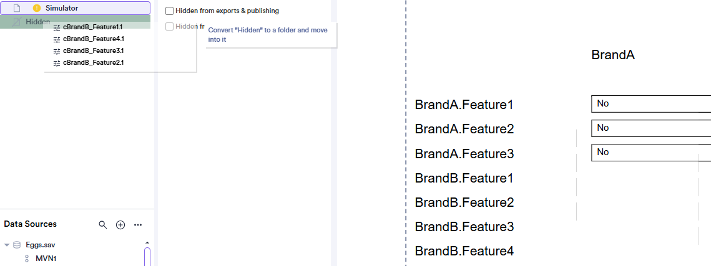Collapse the Eggs.sav data source
Image resolution: width=711 pixels, height=266 pixels.
pos(7,245)
